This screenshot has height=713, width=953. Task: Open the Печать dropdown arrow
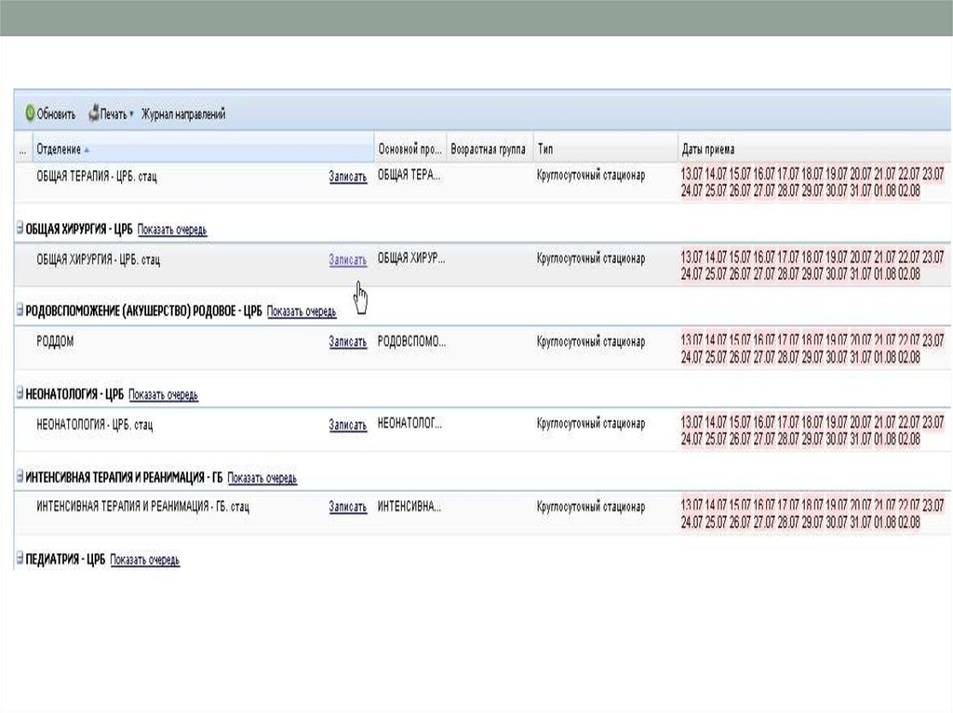click(132, 114)
